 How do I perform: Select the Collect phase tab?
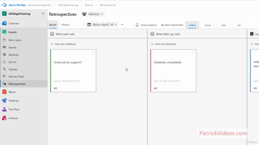pos(192,25)
